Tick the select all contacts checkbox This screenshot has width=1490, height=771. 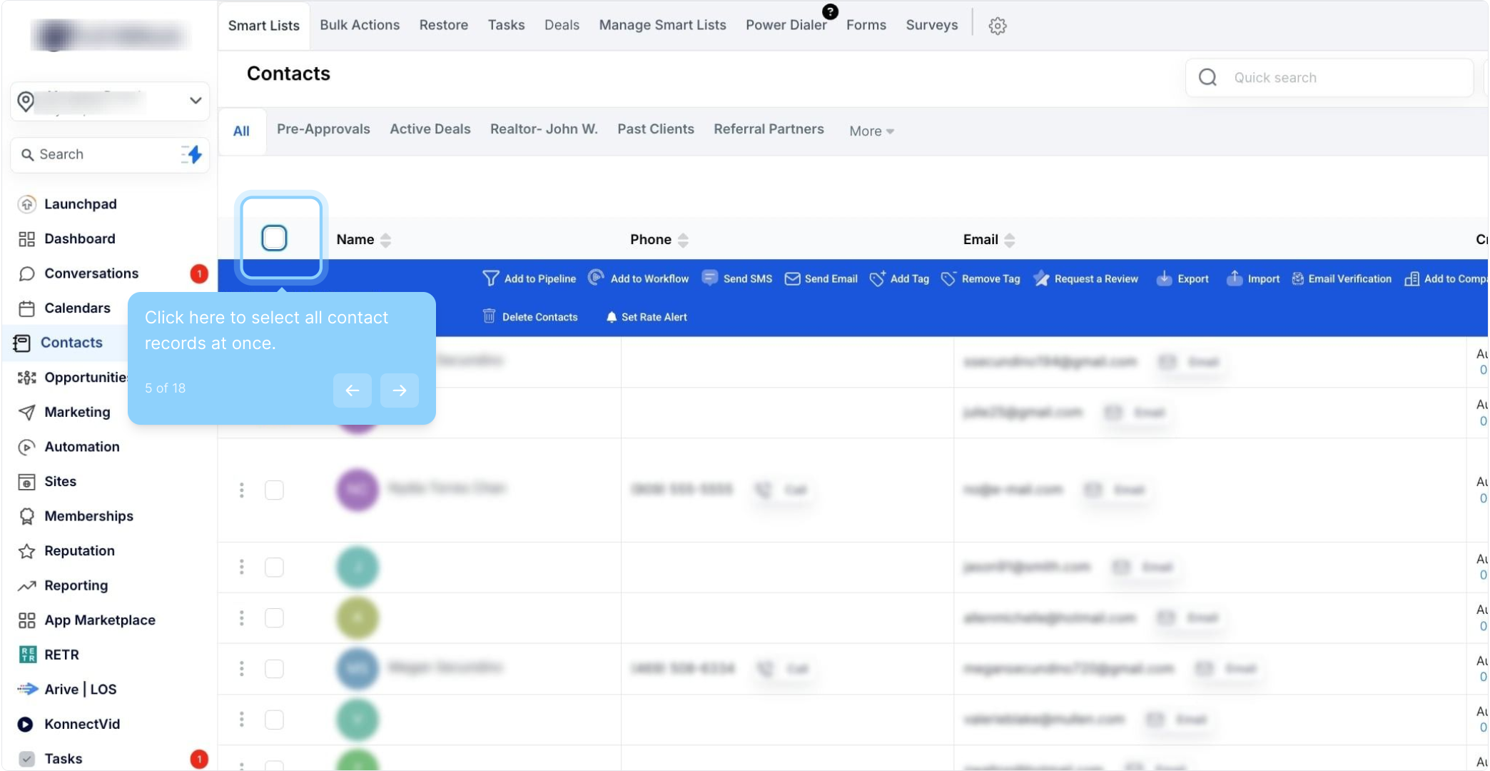pyautogui.click(x=274, y=238)
